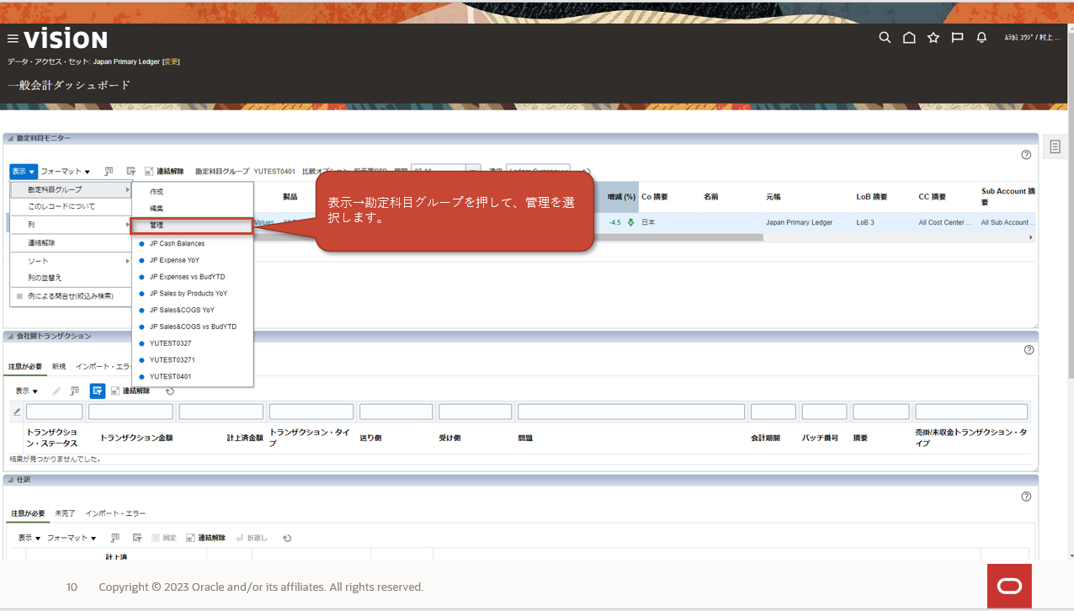Screen dimensions: 1074x611
Task: Collapse the 仕訳 panel
Action: pyautogui.click(x=10, y=479)
